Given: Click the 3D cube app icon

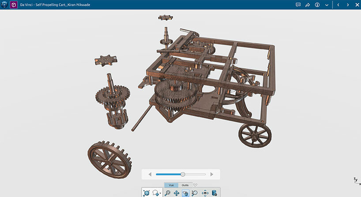Looking at the screenshot, I should (x=13, y=5).
